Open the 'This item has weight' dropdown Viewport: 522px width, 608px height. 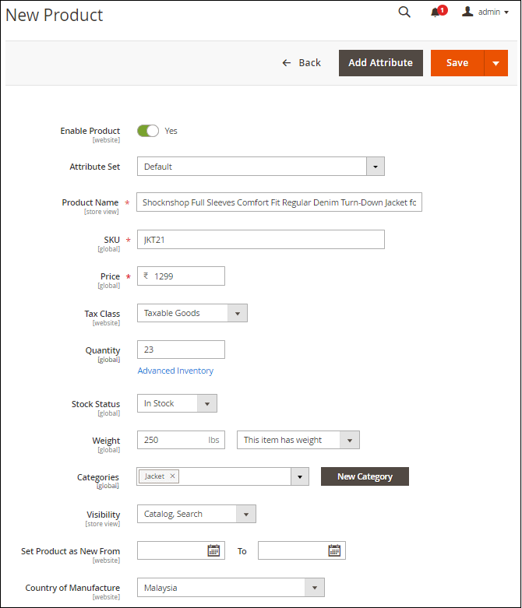[x=298, y=440]
